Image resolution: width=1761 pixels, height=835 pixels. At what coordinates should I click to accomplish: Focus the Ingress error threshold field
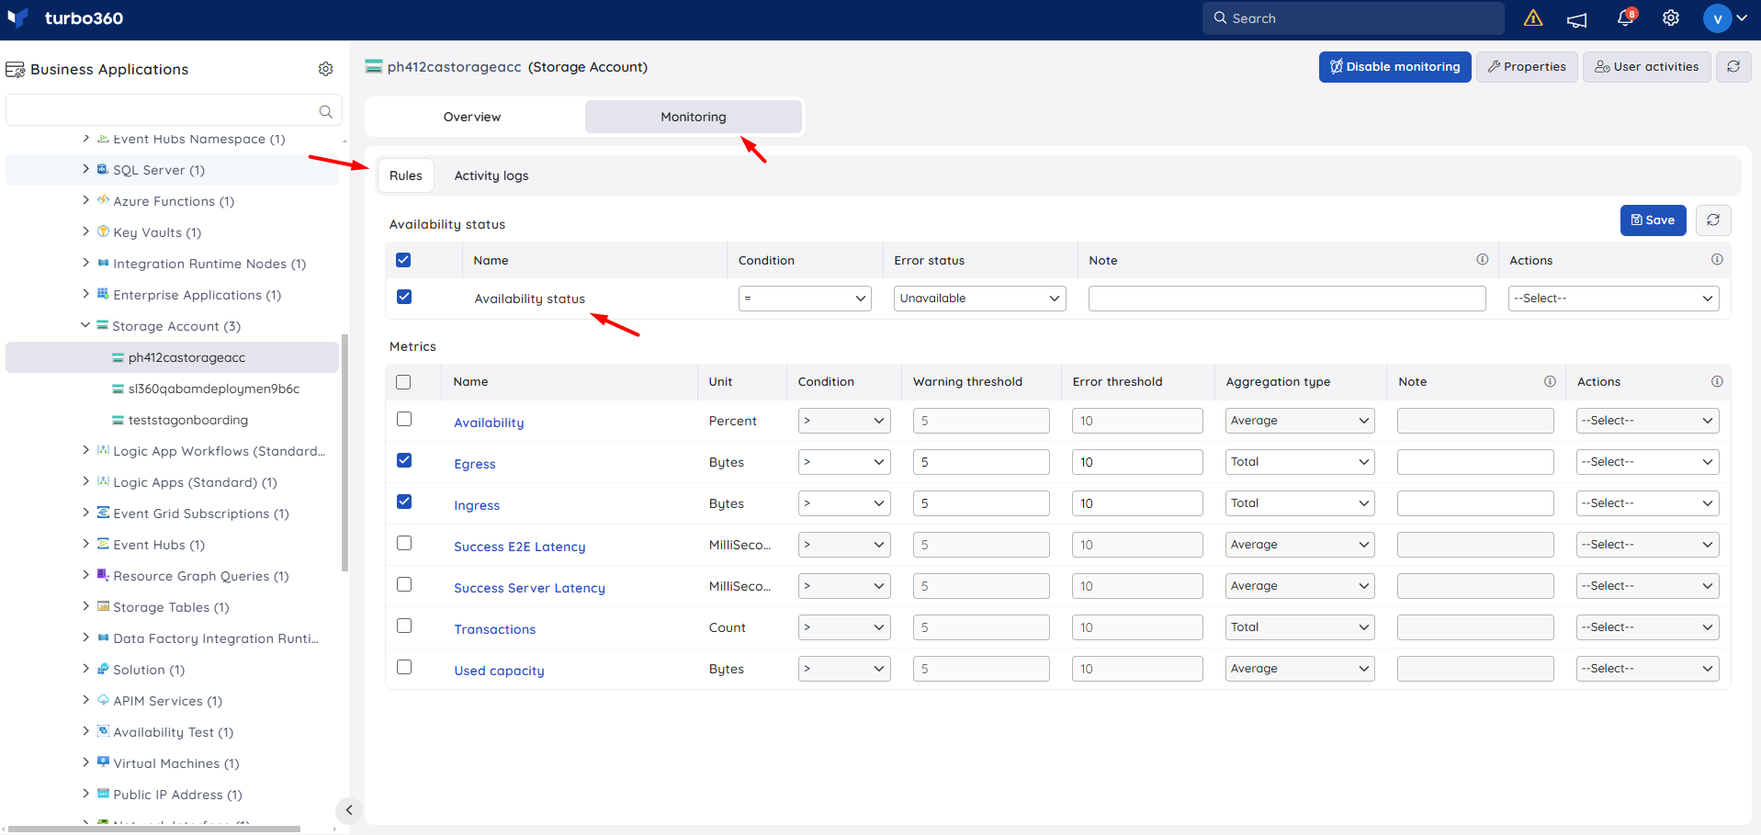(x=1137, y=503)
